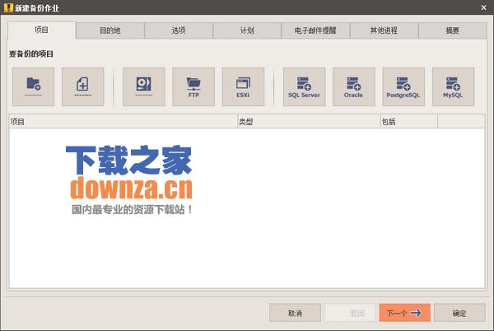Click the orange 下一个 button
The width and height of the screenshot is (494, 331).
pos(404,313)
